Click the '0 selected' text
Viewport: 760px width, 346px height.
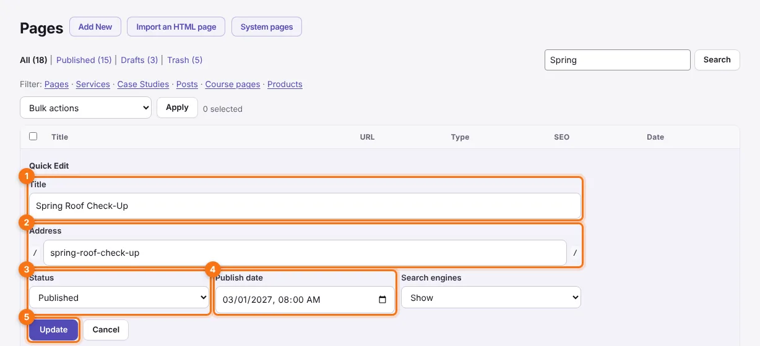click(x=223, y=109)
